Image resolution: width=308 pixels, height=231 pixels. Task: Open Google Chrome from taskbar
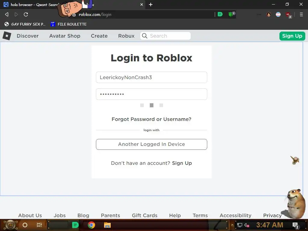(x=91, y=225)
